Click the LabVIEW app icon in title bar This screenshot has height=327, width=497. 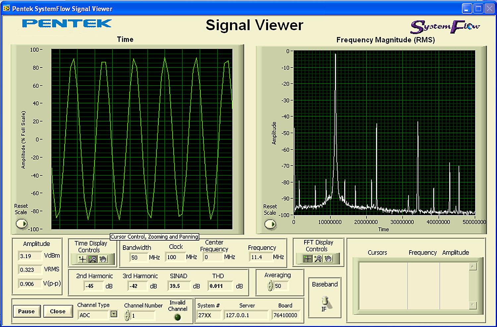7,9
